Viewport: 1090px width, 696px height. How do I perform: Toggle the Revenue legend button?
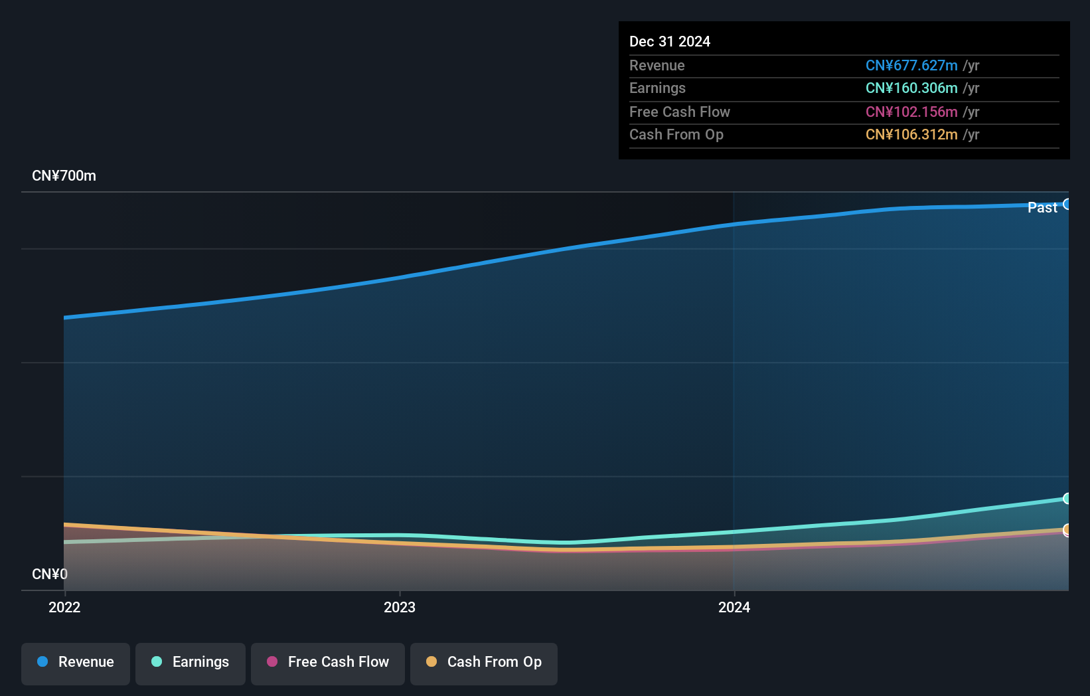coord(76,663)
